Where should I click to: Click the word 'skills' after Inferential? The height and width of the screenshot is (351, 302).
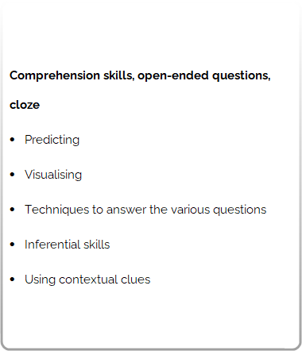click(96, 245)
